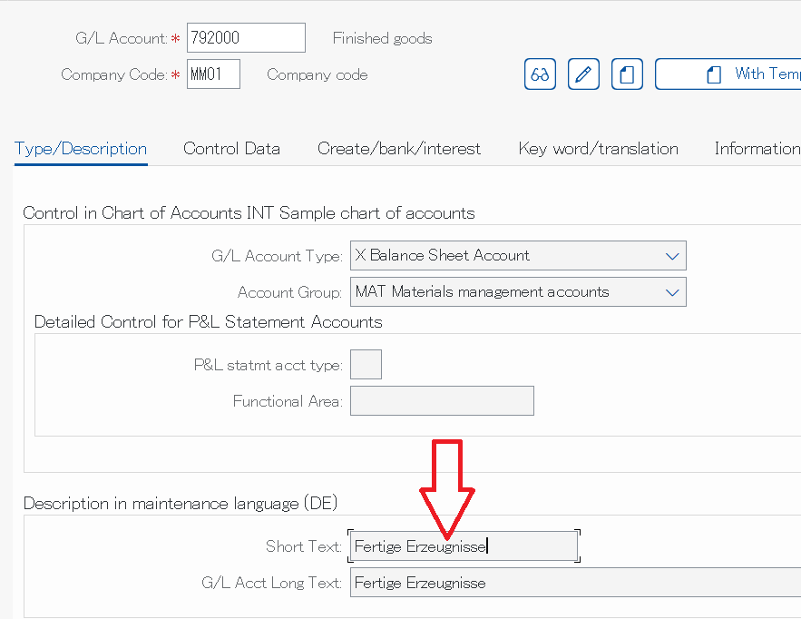Expand the Account Group dropdown arrow

[x=672, y=292]
